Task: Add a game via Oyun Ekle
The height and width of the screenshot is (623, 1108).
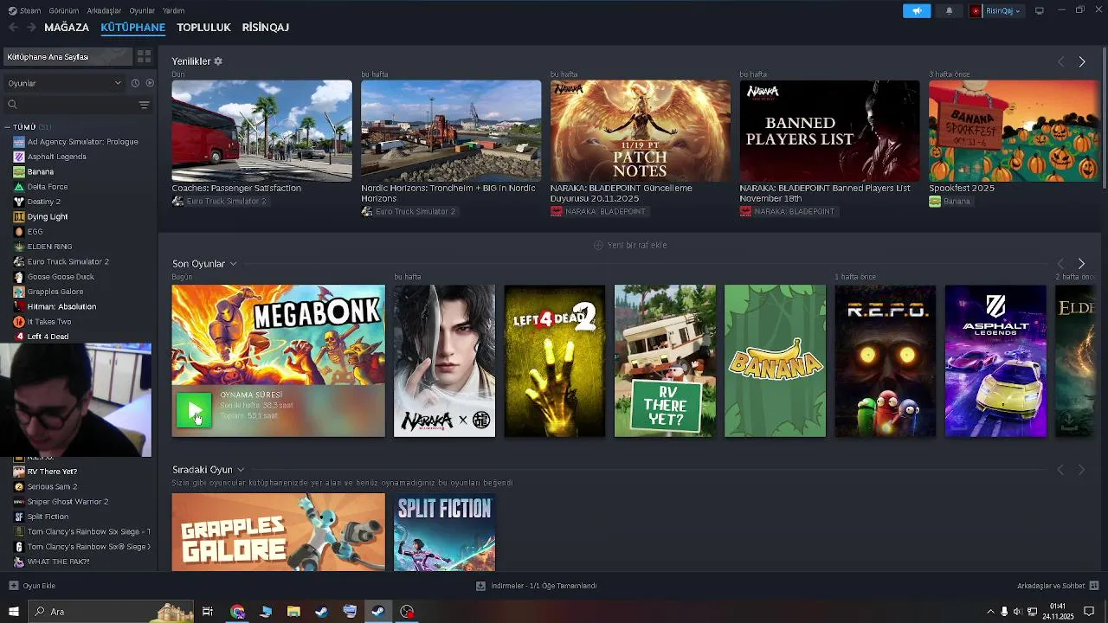Action: click(33, 586)
